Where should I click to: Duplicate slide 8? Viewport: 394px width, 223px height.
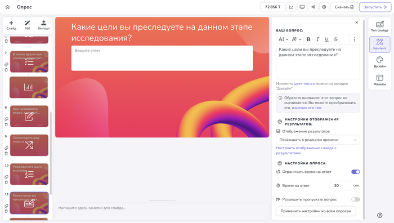pyautogui.click(x=6, y=119)
